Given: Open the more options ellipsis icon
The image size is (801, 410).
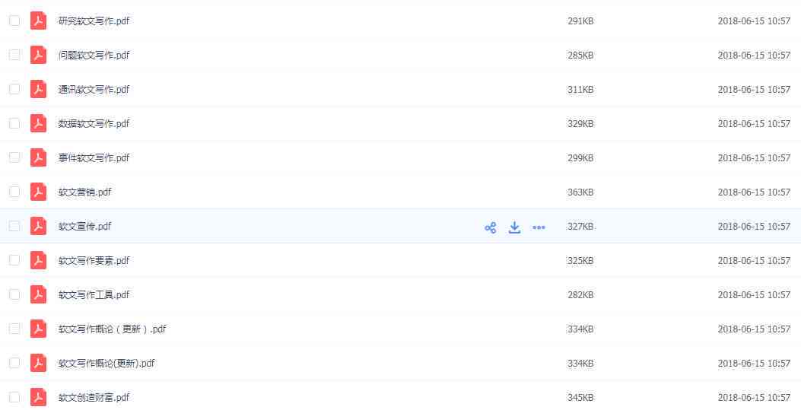Looking at the screenshot, I should (539, 227).
